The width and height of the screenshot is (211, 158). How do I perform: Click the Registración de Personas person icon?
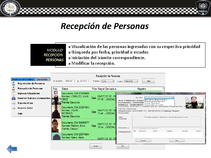pos(13,84)
